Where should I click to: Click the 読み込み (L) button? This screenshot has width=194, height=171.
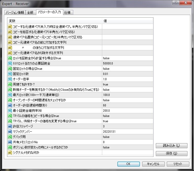click(x=172, y=146)
